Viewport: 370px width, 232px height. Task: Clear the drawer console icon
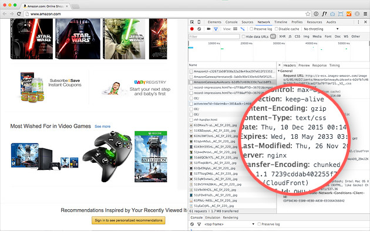[x=192, y=224]
